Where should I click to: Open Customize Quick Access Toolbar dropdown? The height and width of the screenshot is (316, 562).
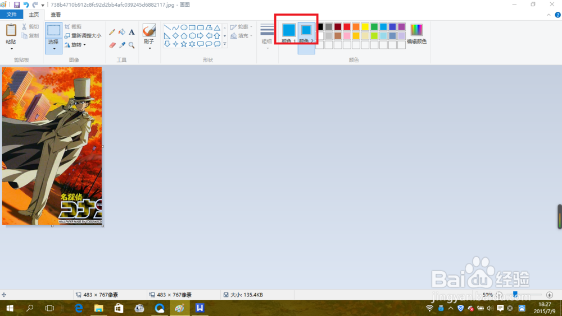(x=43, y=5)
